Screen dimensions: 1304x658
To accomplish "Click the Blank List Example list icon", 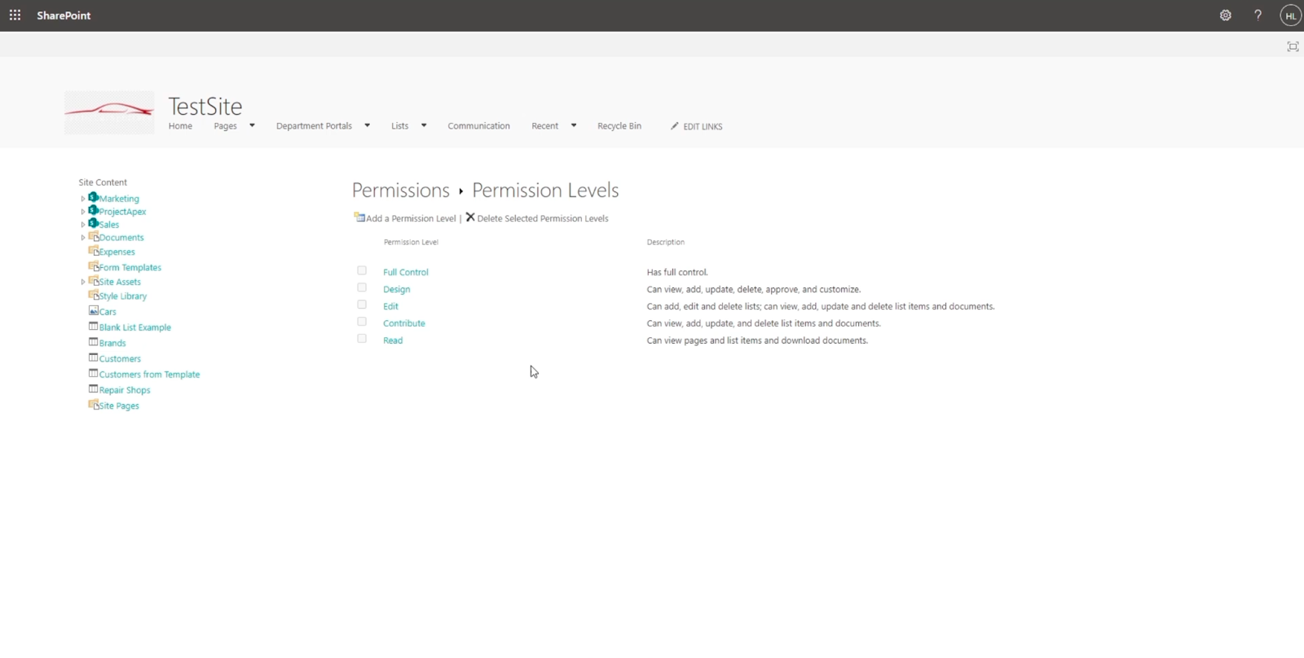I will point(93,327).
